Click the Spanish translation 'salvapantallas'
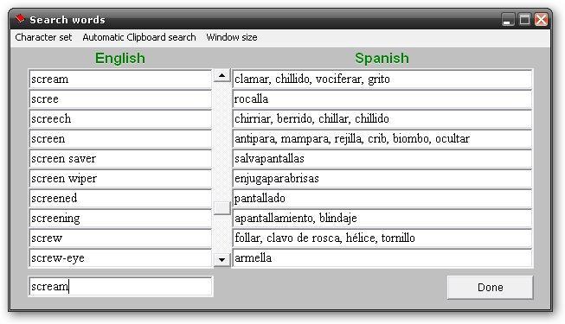 pos(382,158)
